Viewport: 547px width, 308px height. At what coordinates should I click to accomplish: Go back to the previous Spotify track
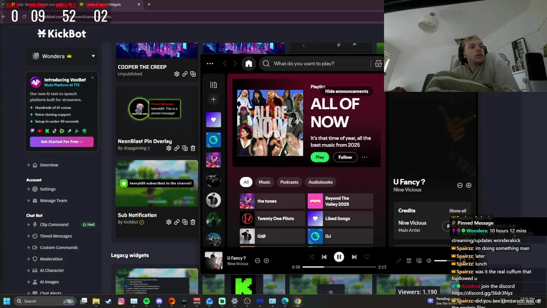point(324,257)
